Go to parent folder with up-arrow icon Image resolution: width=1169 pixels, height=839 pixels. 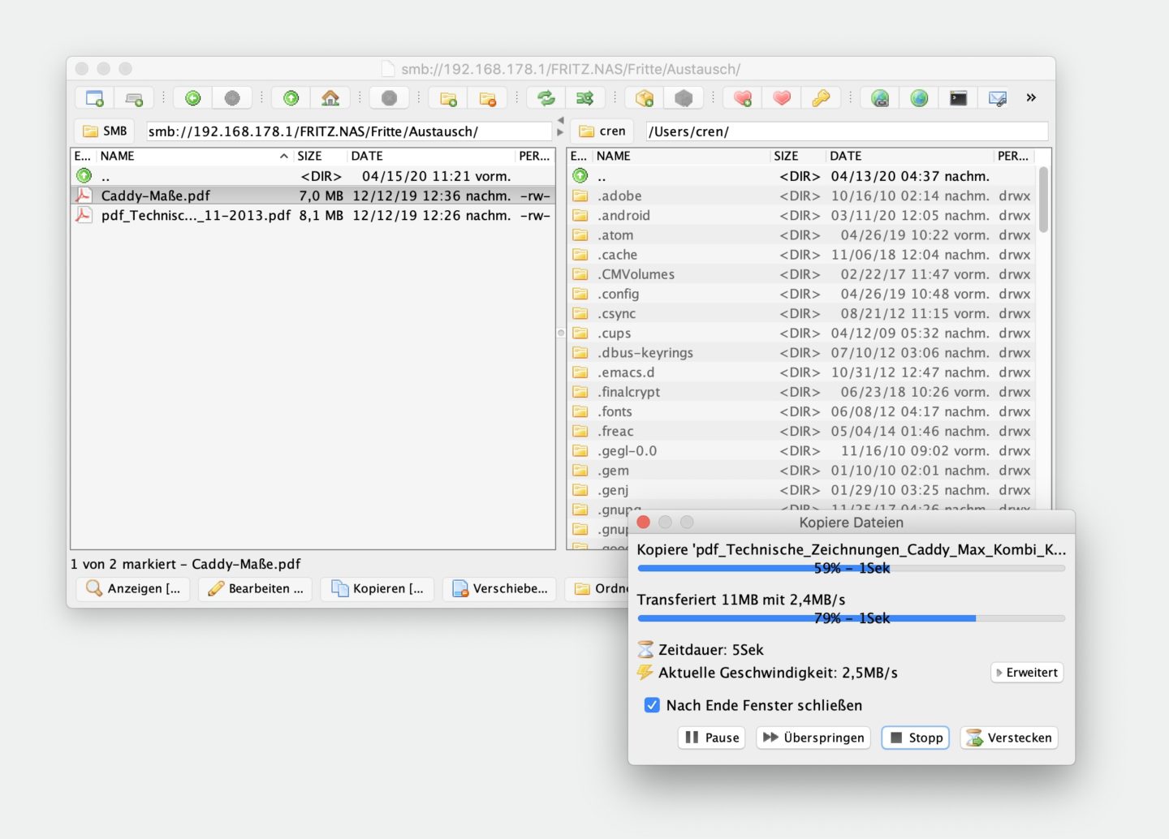tap(291, 98)
